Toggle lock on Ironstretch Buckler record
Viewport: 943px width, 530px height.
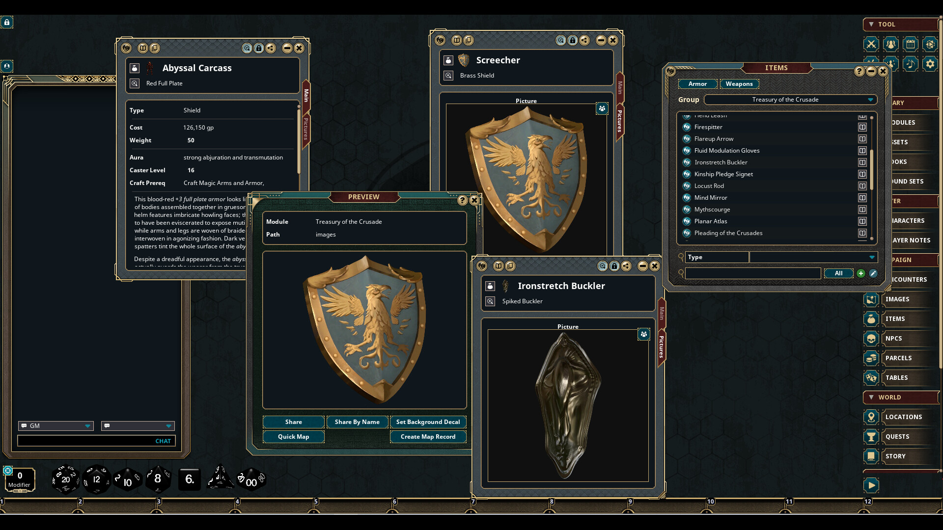click(x=614, y=266)
